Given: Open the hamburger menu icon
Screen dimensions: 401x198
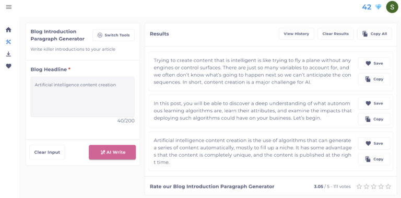Looking at the screenshot, I should [x=9, y=7].
